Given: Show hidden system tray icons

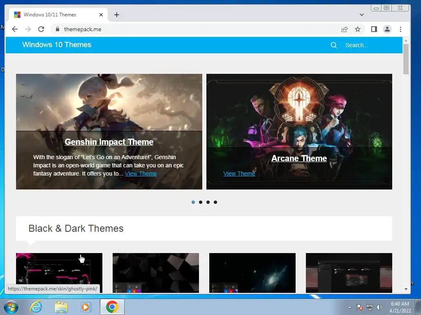Looking at the screenshot, I should coord(349,307).
